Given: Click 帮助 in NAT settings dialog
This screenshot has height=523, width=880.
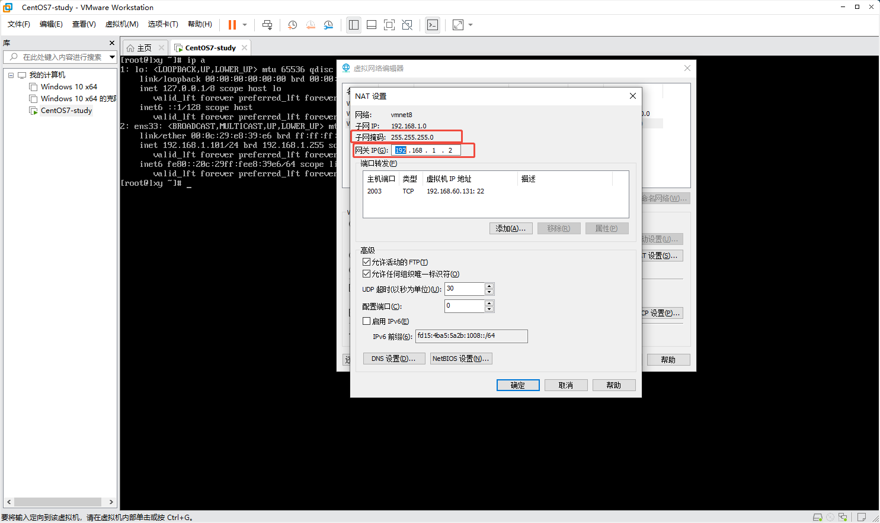Looking at the screenshot, I should (614, 385).
